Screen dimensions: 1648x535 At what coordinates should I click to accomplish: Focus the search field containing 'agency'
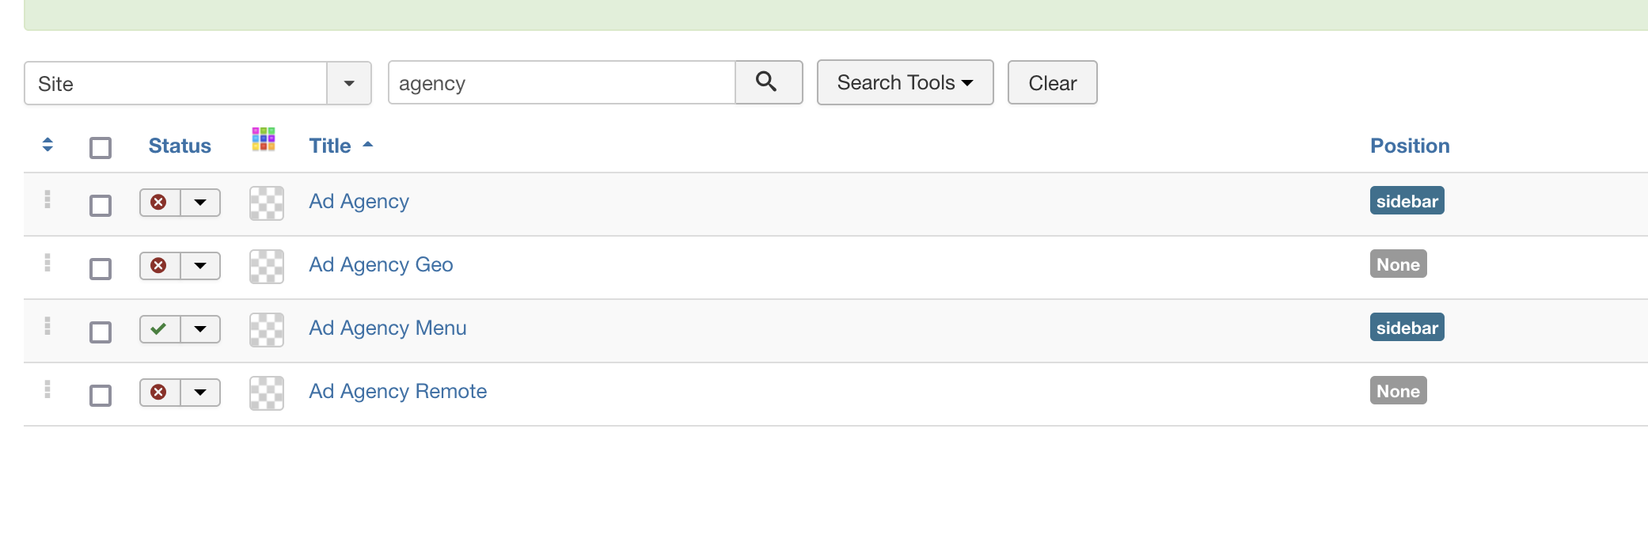(562, 83)
